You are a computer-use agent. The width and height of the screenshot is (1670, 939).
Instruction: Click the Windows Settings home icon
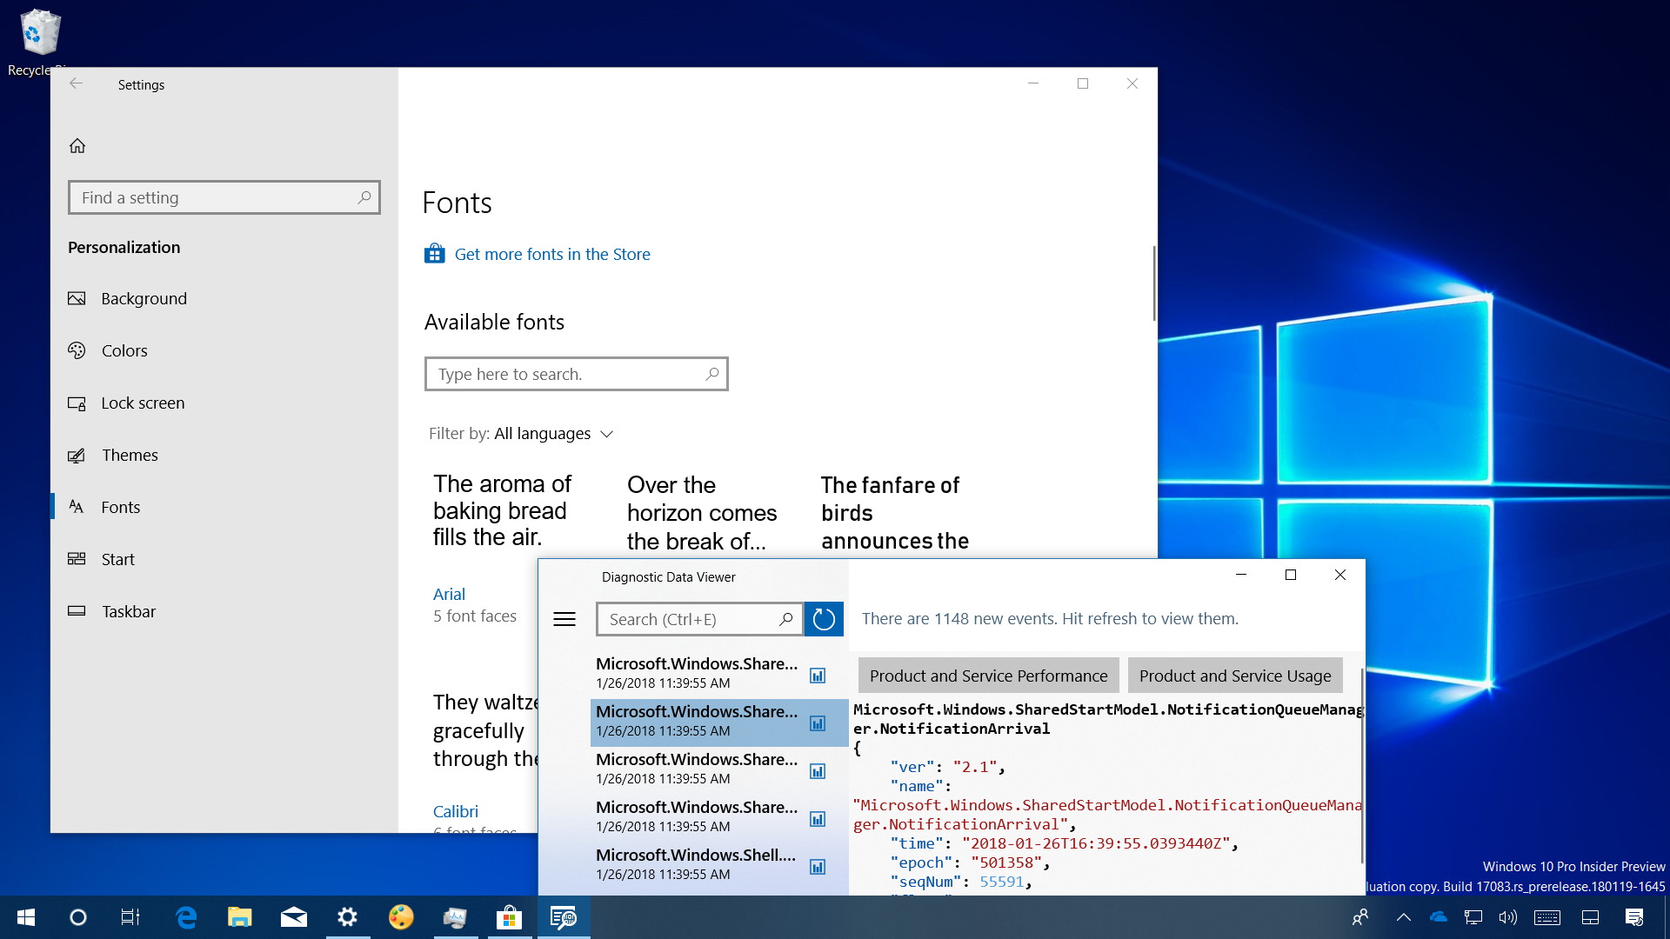pyautogui.click(x=77, y=144)
